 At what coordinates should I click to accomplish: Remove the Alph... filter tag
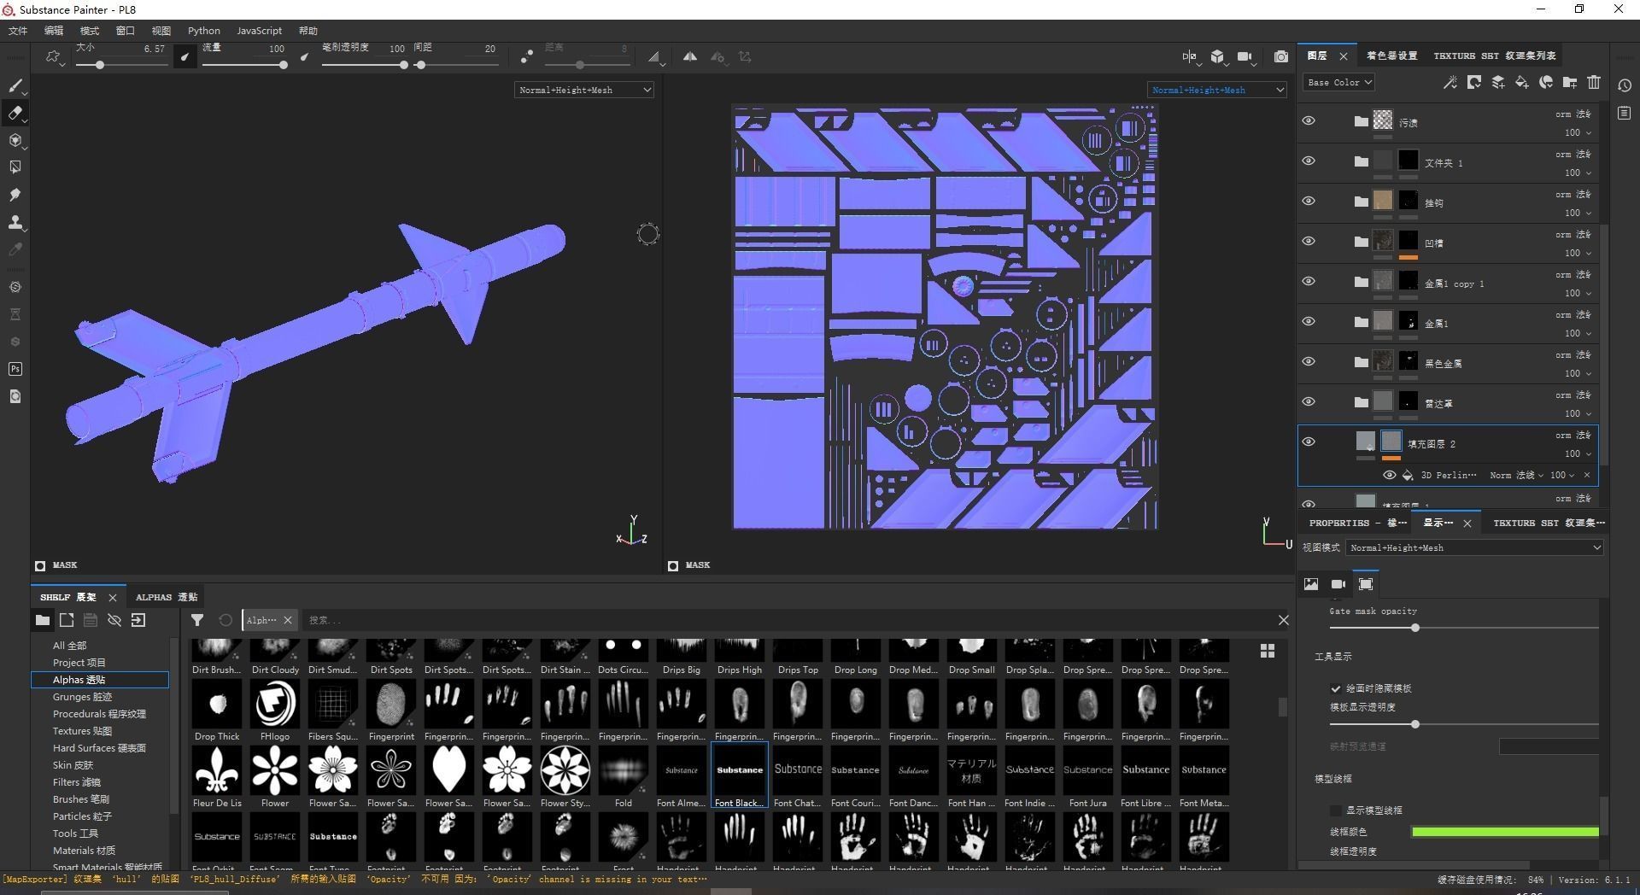(288, 620)
